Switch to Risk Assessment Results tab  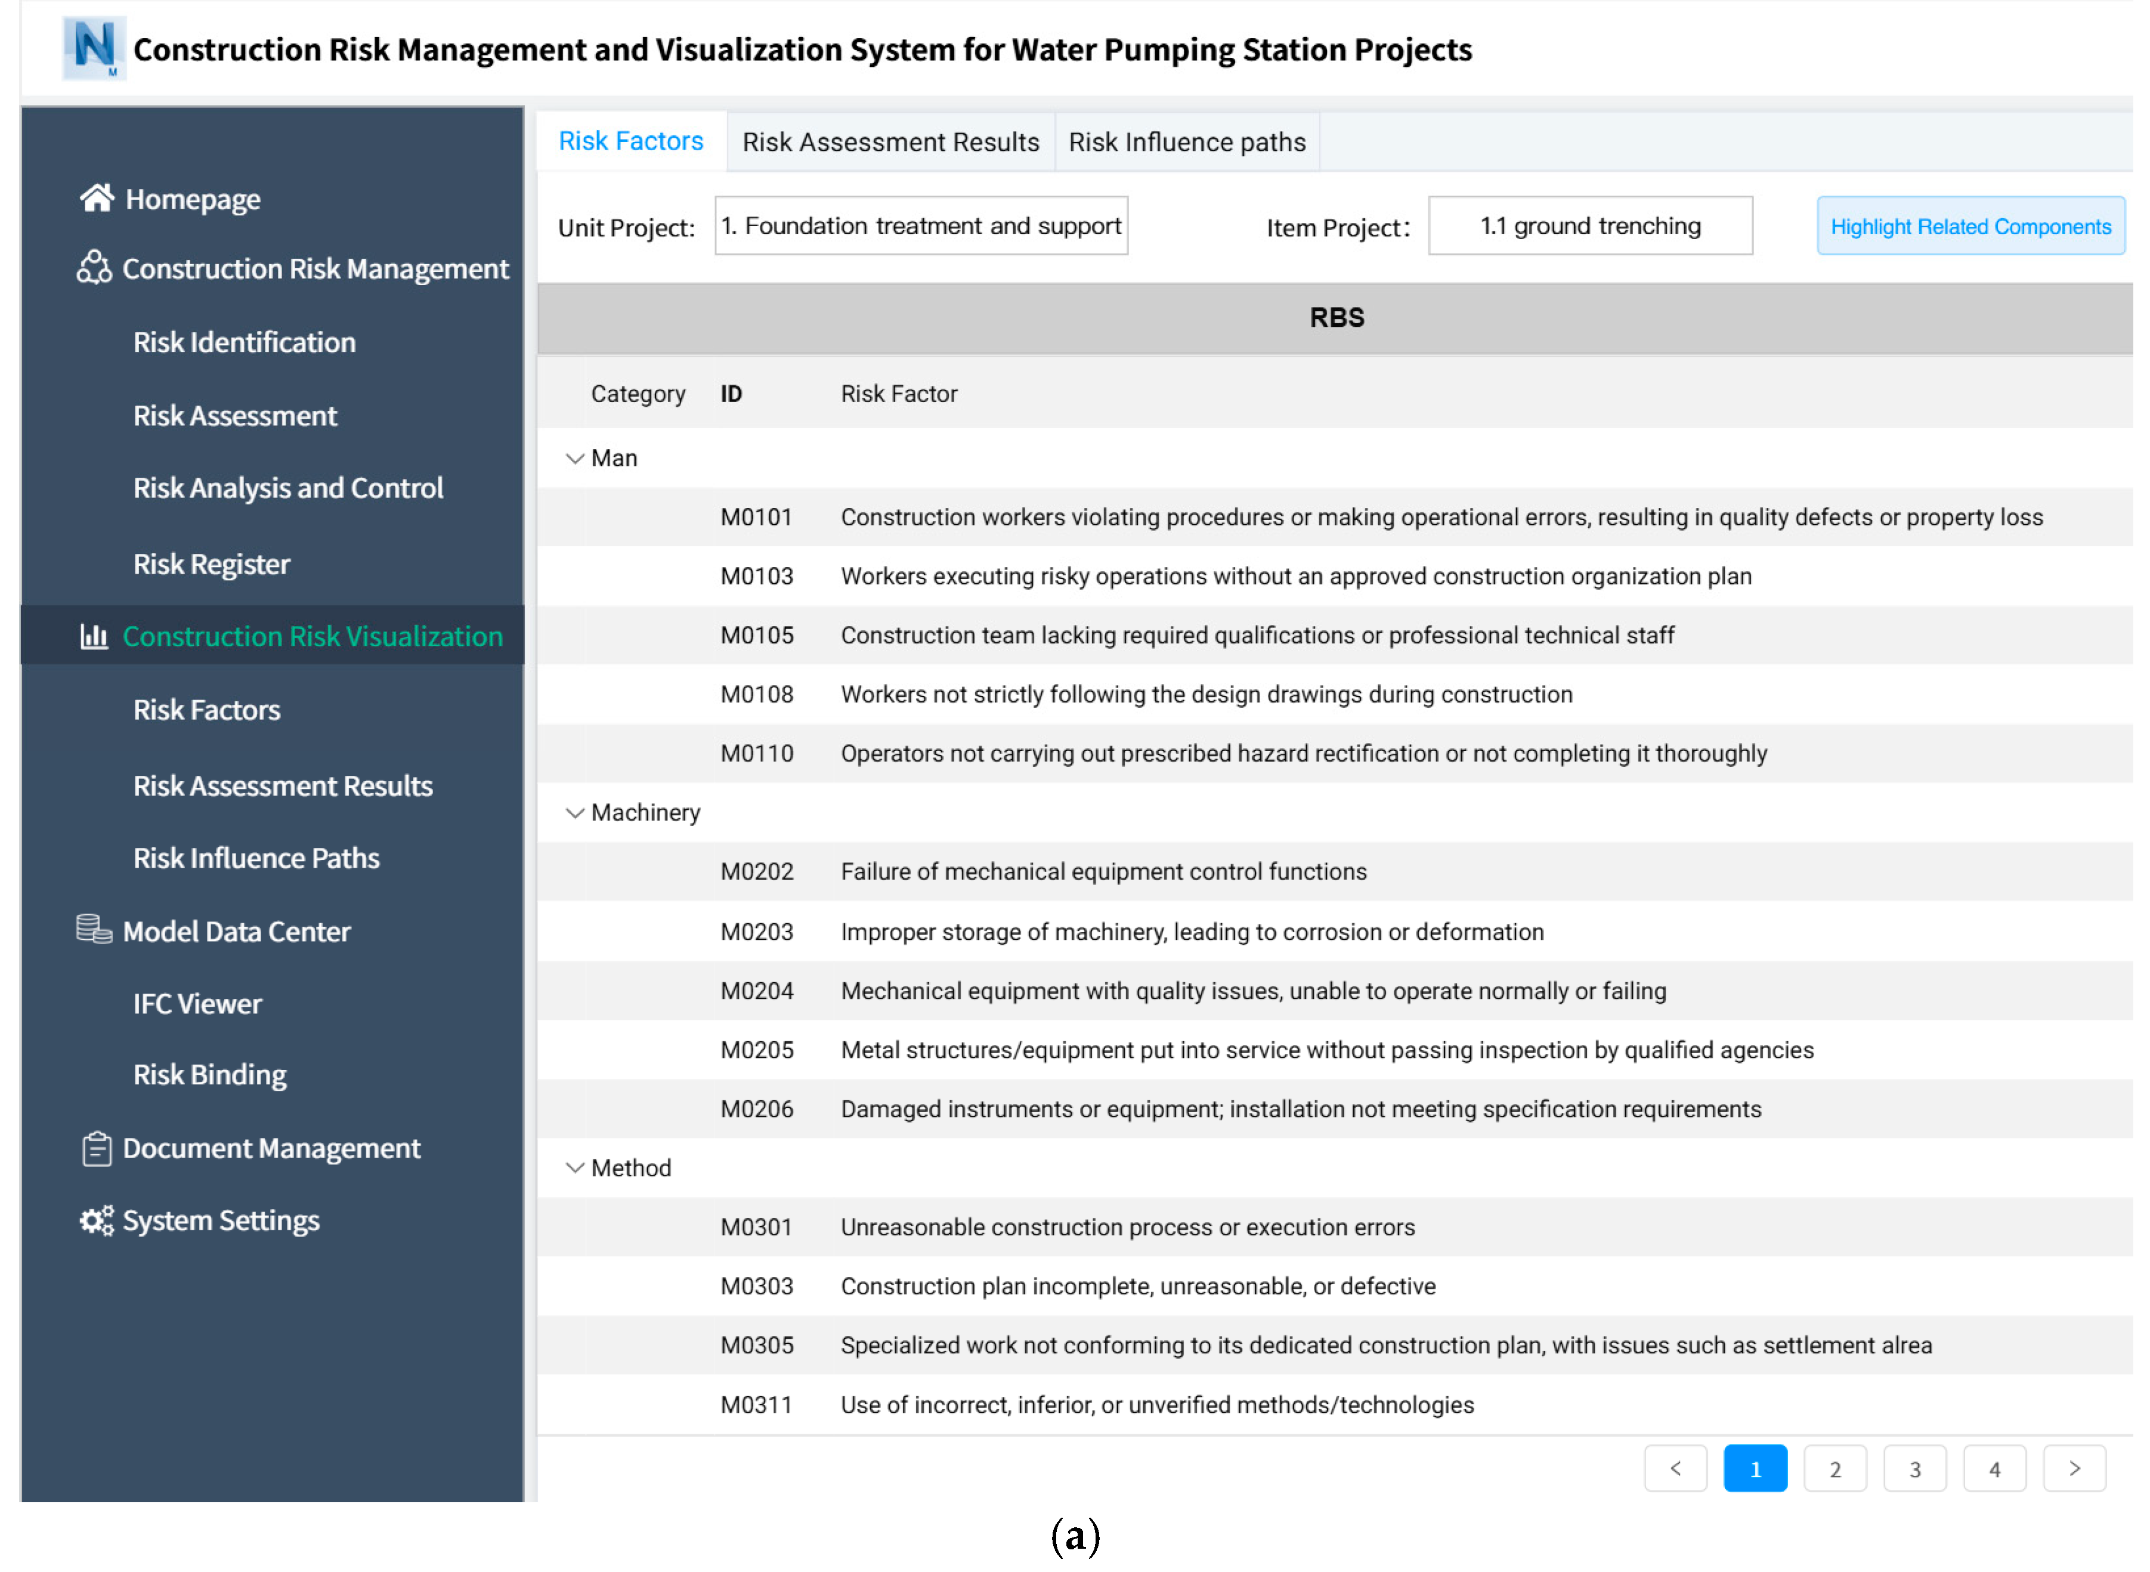[890, 142]
